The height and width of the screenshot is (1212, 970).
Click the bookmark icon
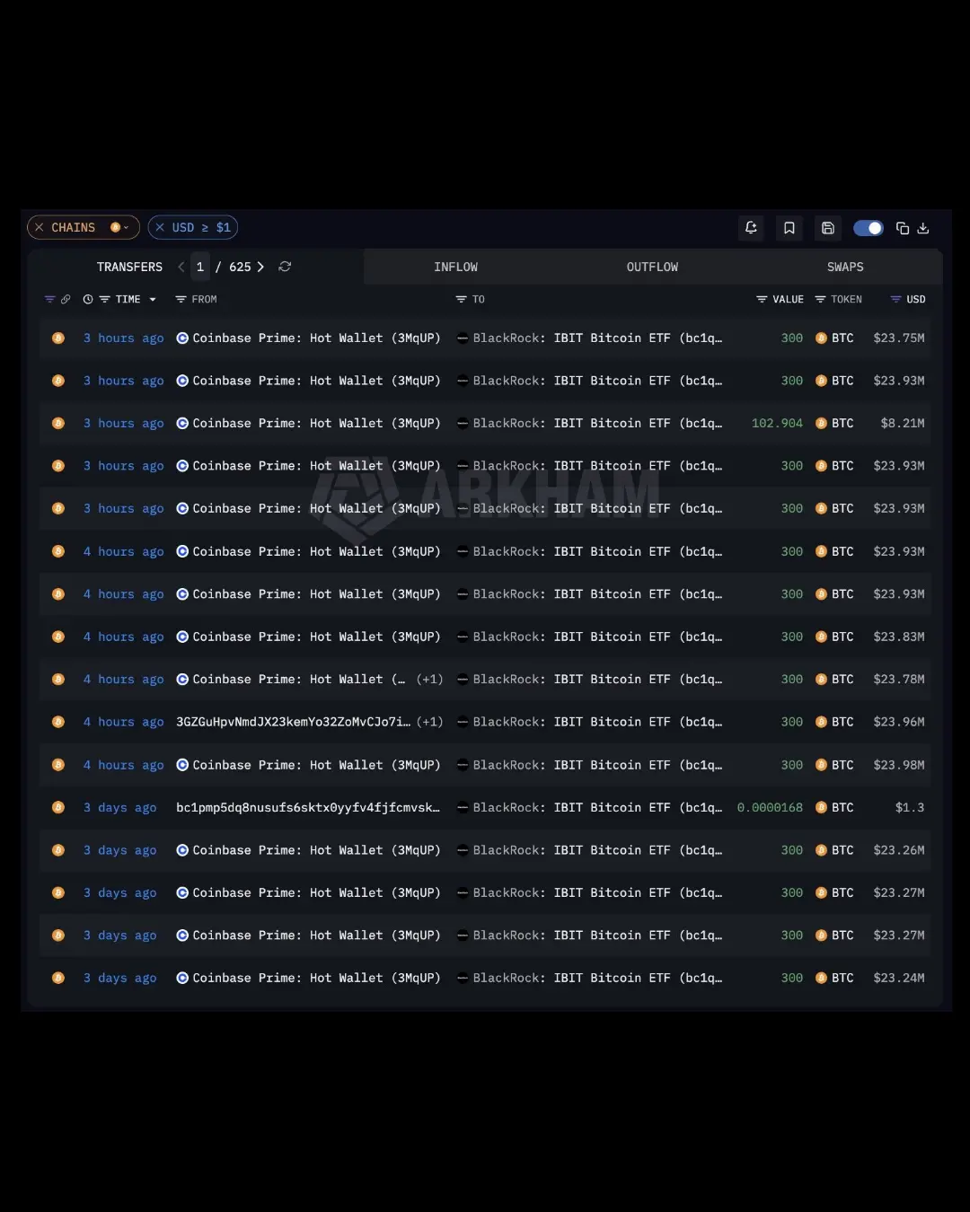(789, 228)
